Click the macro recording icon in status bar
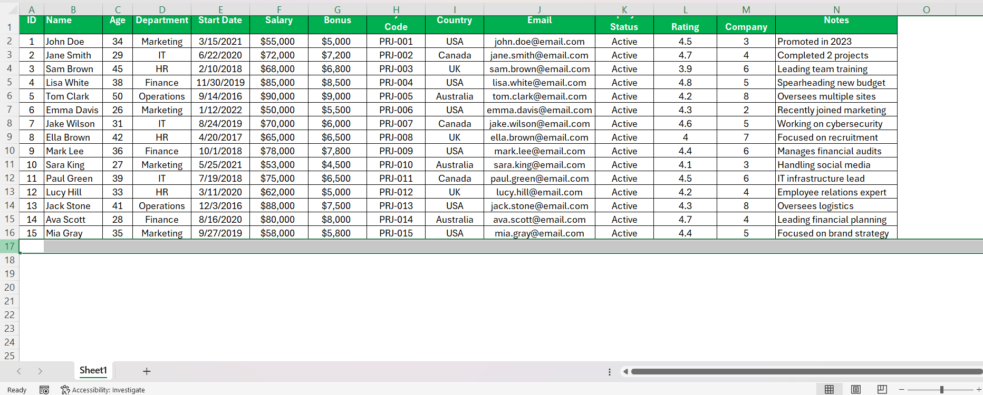 coord(44,390)
